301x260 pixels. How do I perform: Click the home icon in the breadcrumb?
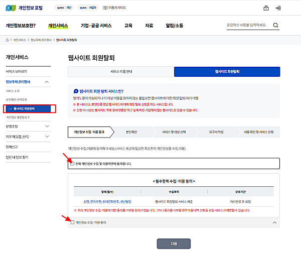pyautogui.click(x=7, y=40)
